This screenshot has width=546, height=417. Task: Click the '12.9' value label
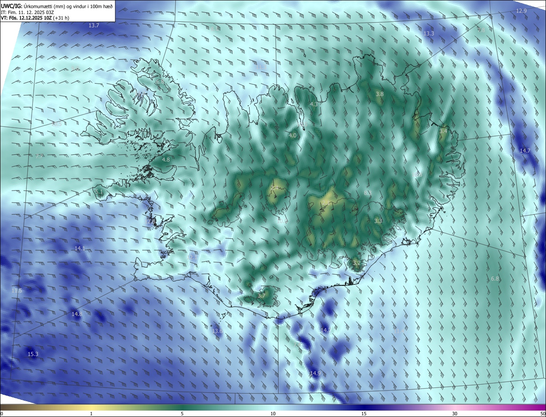coord(521,11)
